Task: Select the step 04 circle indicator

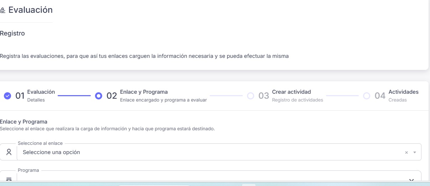Action: click(367, 96)
